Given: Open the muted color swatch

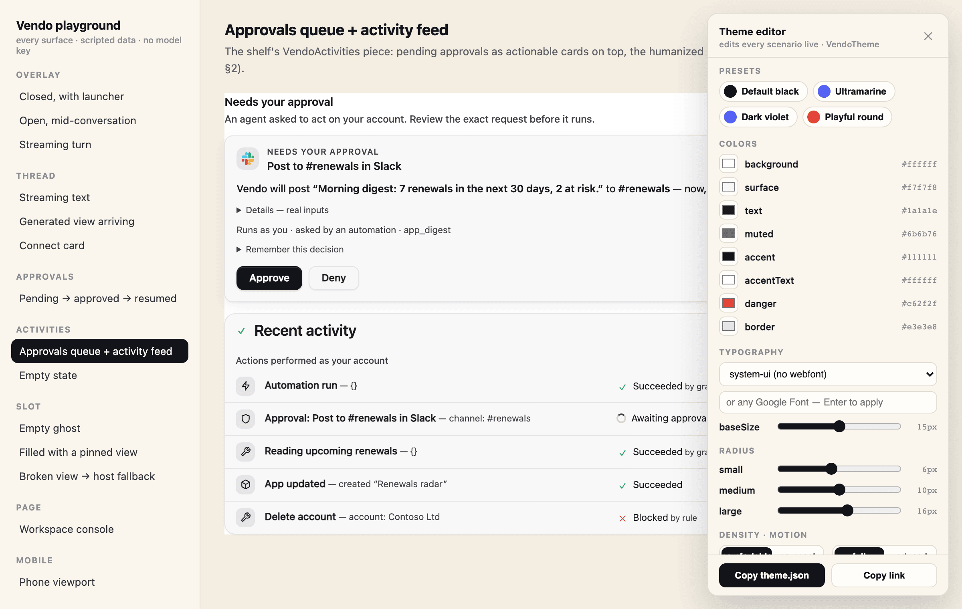Looking at the screenshot, I should click(x=729, y=234).
